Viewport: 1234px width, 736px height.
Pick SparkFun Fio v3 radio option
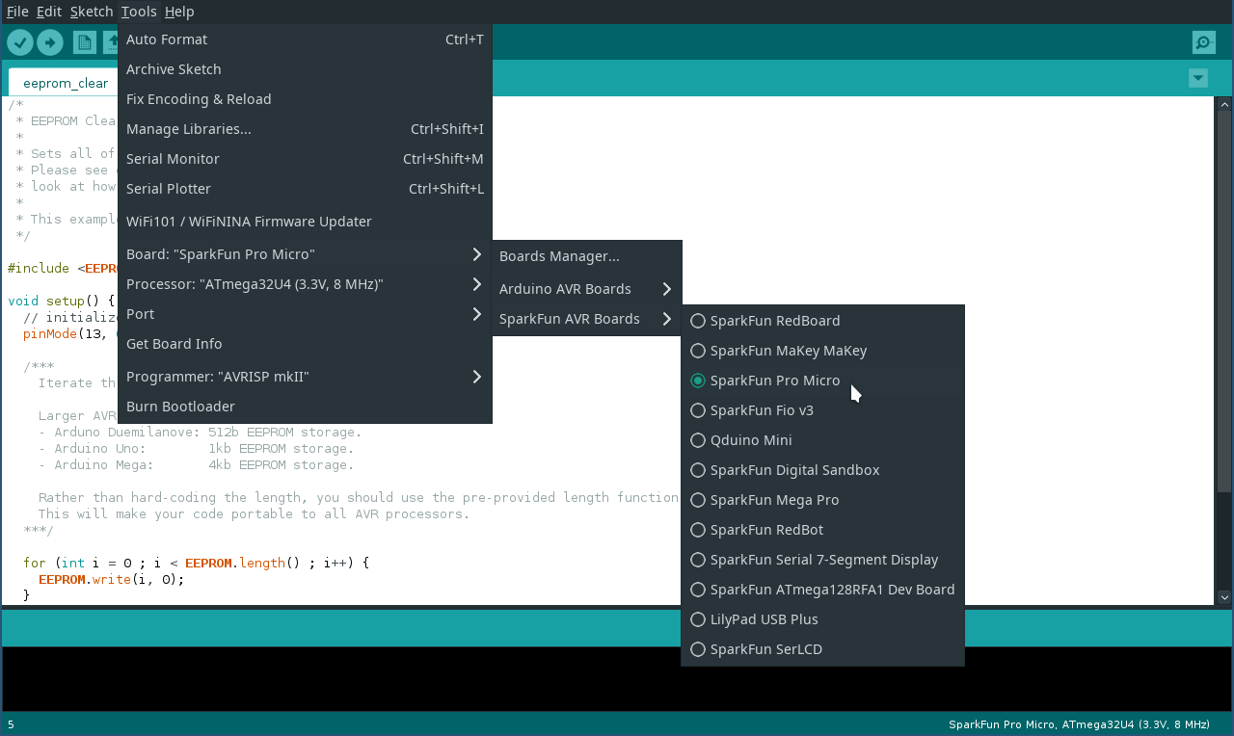[698, 410]
